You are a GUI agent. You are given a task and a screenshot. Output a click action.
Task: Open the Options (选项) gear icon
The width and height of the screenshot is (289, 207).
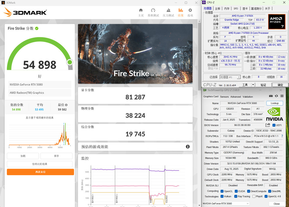point(190,10)
